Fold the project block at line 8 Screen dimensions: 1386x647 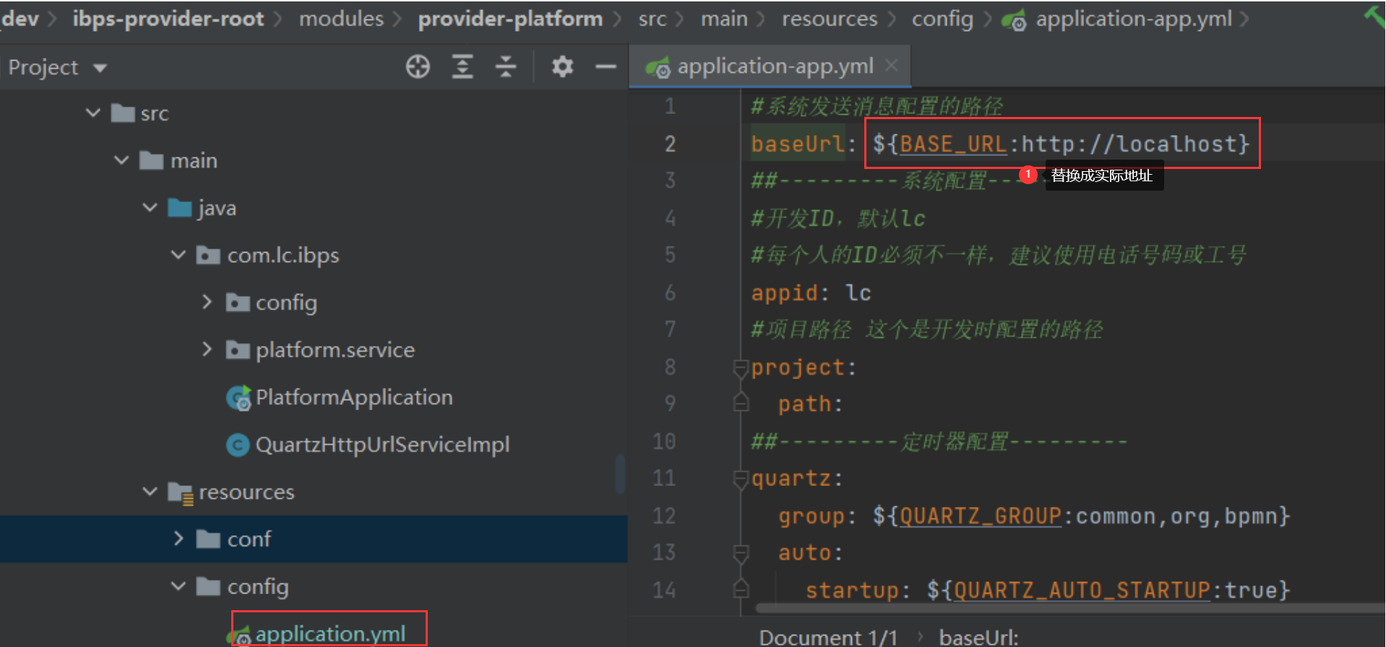pos(741,368)
